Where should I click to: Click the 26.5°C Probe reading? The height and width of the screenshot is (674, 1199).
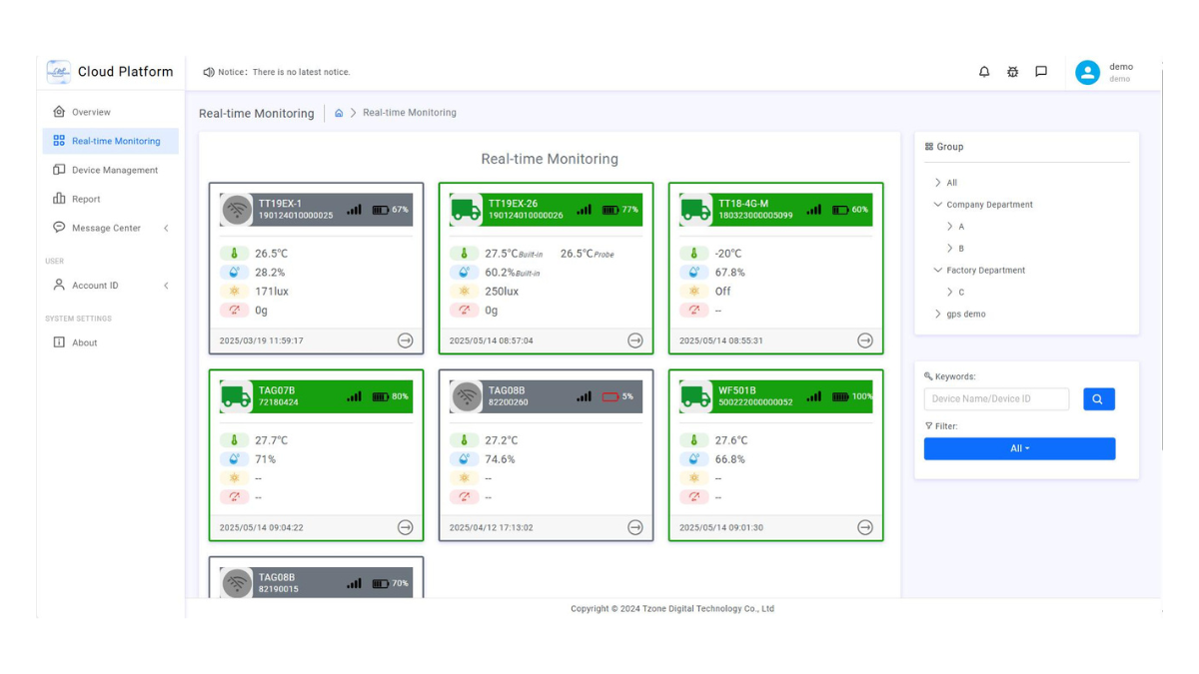pos(588,254)
